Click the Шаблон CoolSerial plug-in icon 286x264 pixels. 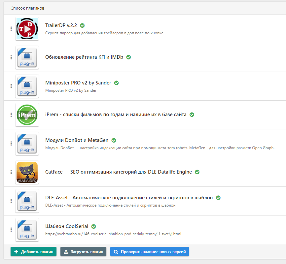[27, 230]
